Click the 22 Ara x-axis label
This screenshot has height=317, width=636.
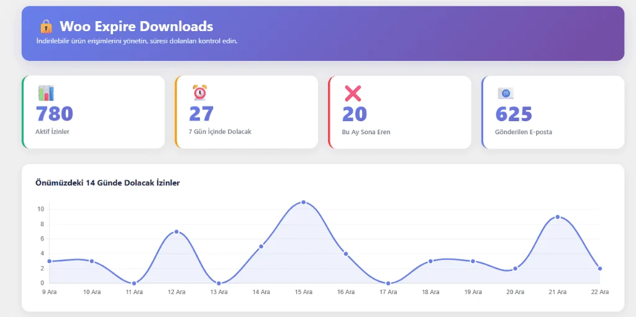click(600, 292)
